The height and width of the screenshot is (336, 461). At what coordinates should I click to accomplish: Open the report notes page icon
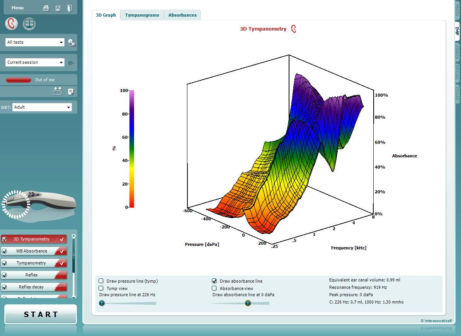pos(71,92)
